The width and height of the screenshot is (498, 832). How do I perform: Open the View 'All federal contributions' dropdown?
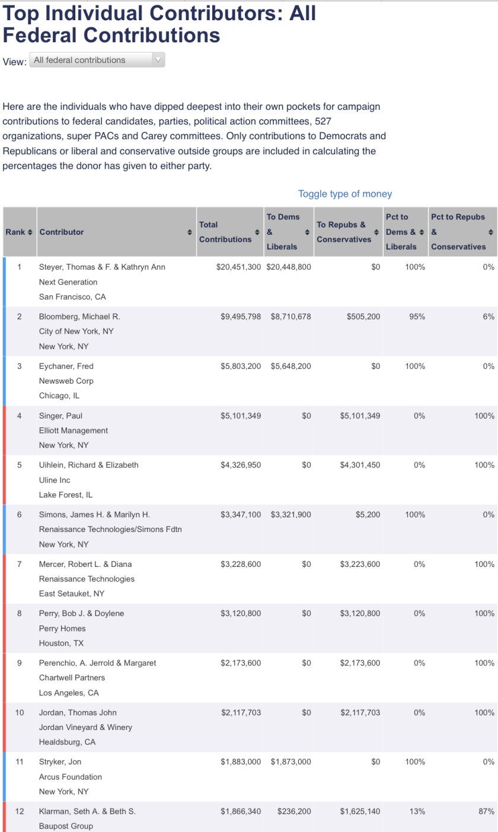[x=98, y=60]
